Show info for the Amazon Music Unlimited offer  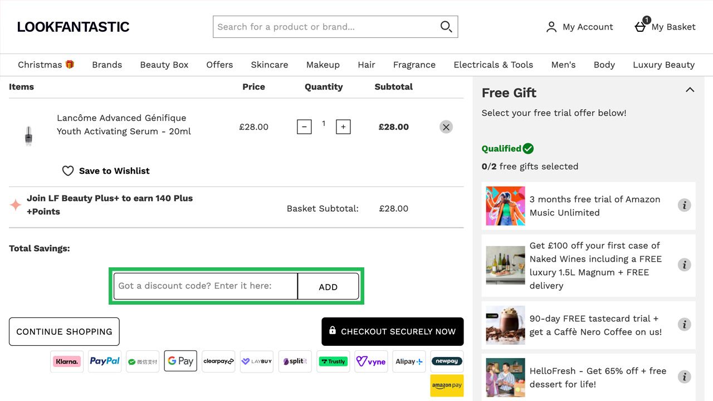point(684,206)
